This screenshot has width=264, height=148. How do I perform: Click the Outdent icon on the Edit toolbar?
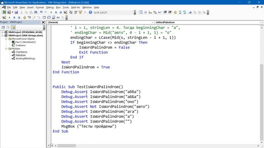pos(170,12)
